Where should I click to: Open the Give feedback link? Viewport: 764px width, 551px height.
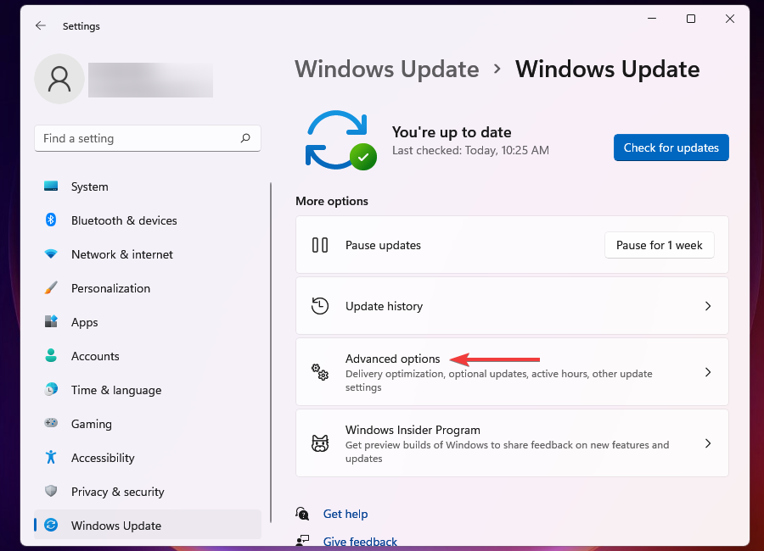[360, 542]
